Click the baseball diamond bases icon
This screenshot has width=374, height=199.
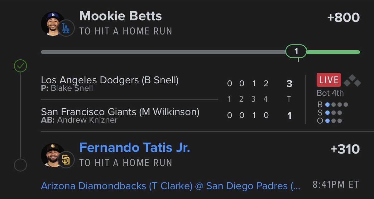[x=352, y=81]
